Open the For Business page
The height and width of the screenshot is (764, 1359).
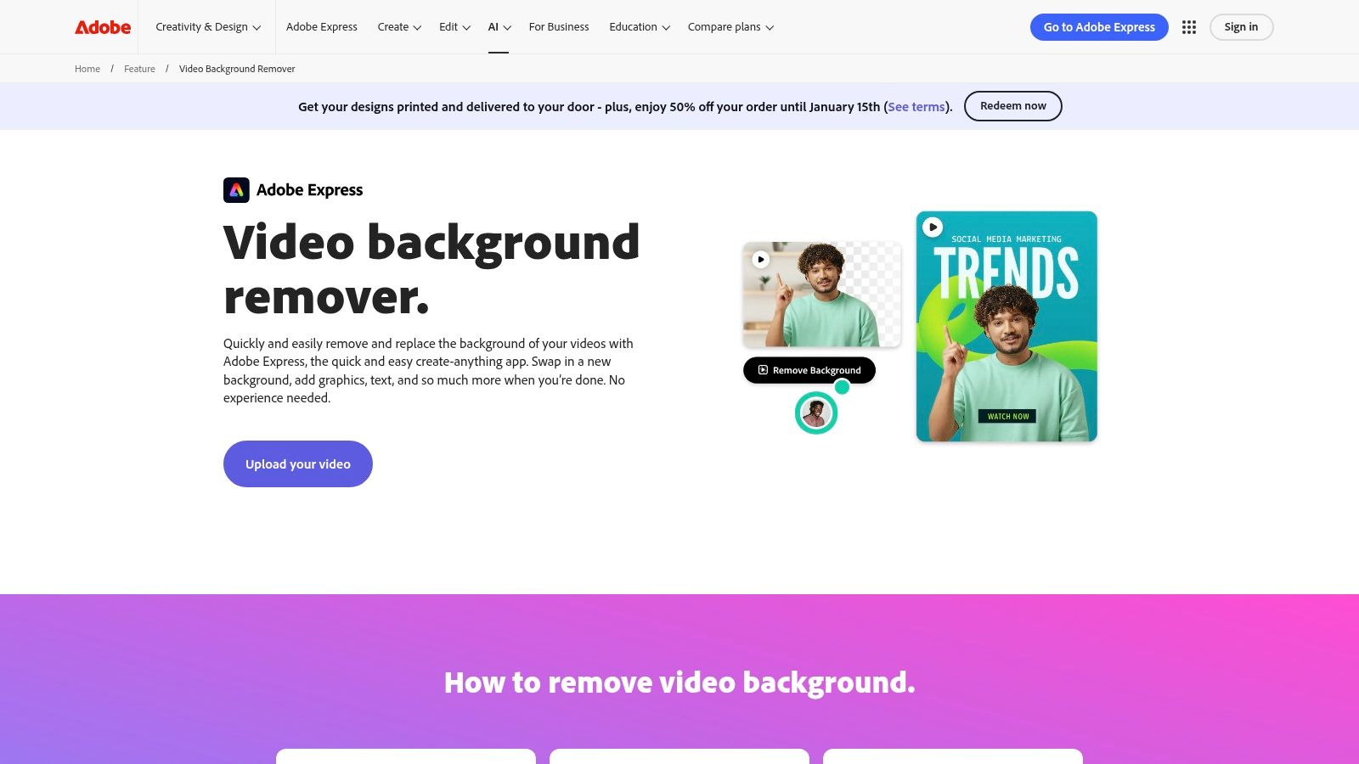(559, 26)
